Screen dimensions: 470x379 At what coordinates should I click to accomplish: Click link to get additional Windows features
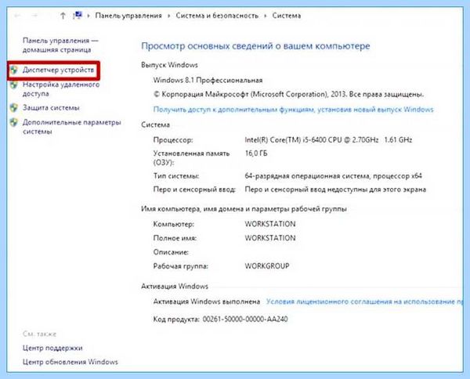pos(293,110)
